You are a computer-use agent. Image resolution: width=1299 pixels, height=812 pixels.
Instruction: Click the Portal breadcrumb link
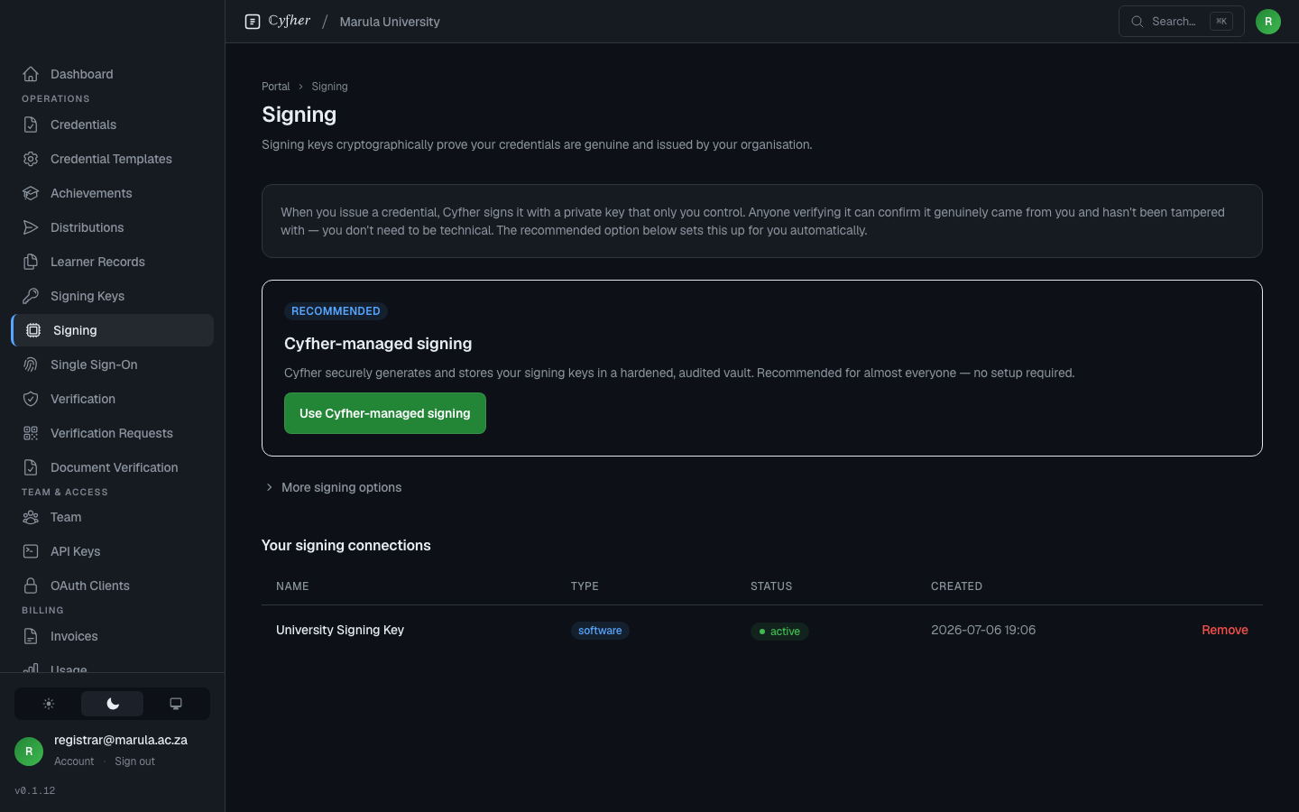[276, 87]
